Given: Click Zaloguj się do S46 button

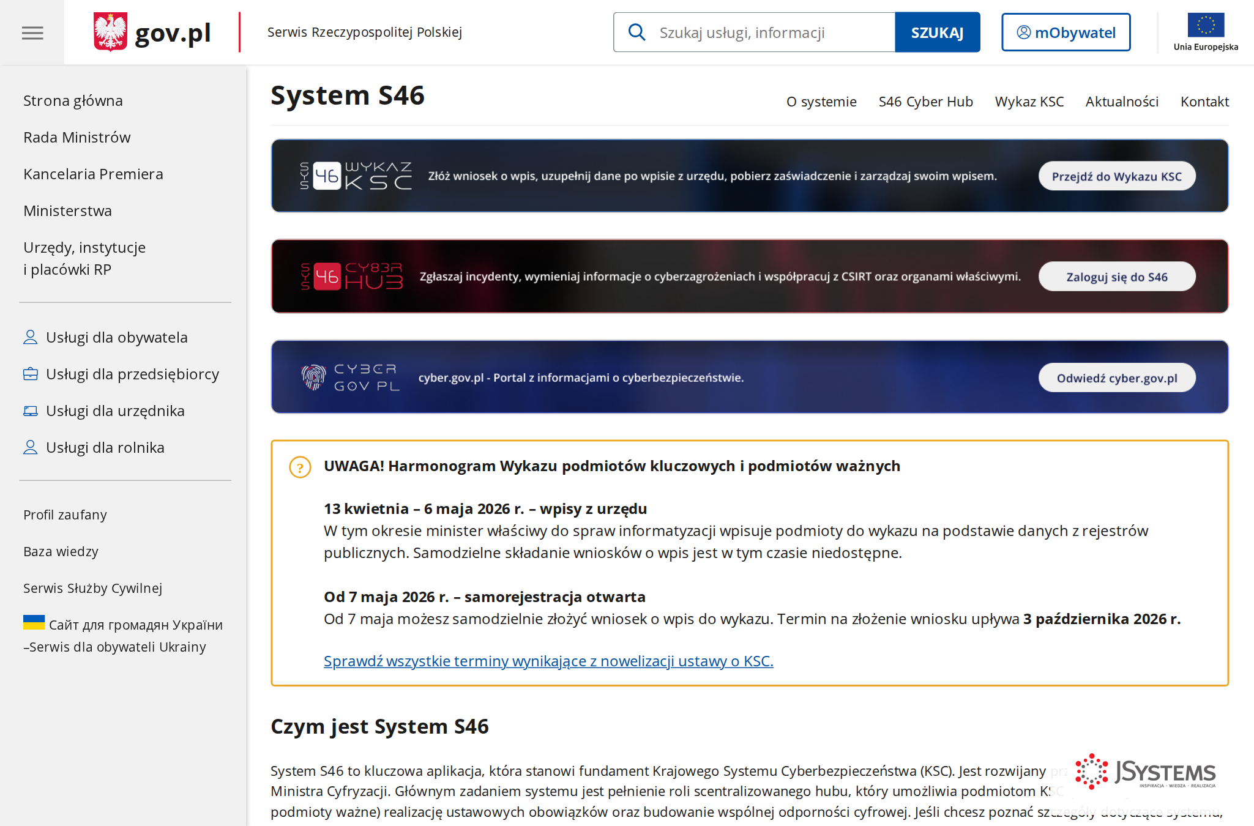Looking at the screenshot, I should click(1117, 277).
